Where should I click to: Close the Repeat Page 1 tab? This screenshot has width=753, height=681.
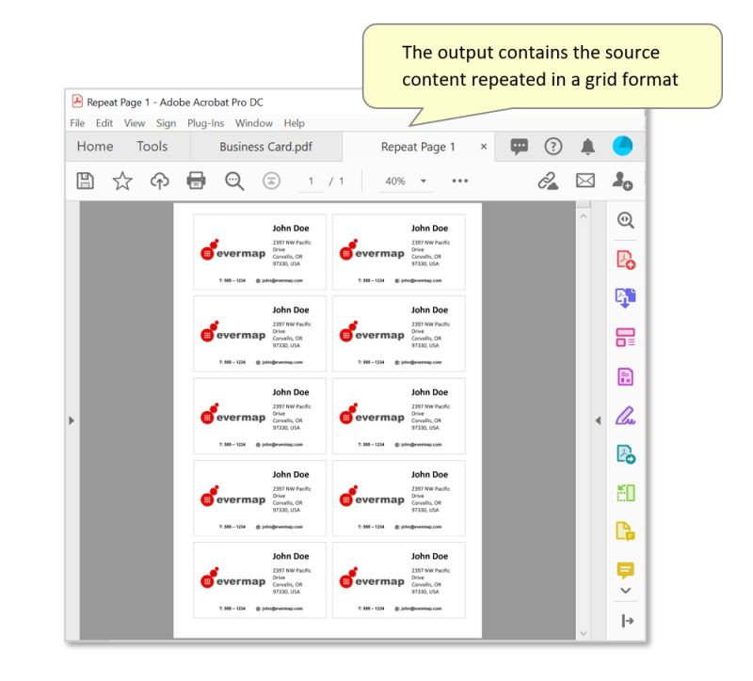pos(484,147)
